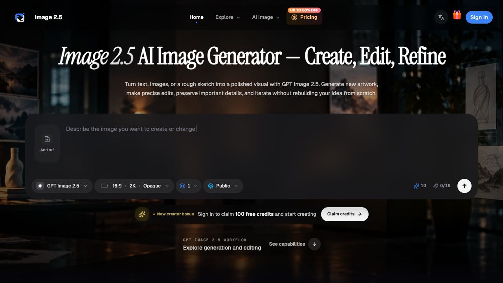Click the new creator bonus sparkle icon
Screen dimensions: 503x283
(x=142, y=214)
